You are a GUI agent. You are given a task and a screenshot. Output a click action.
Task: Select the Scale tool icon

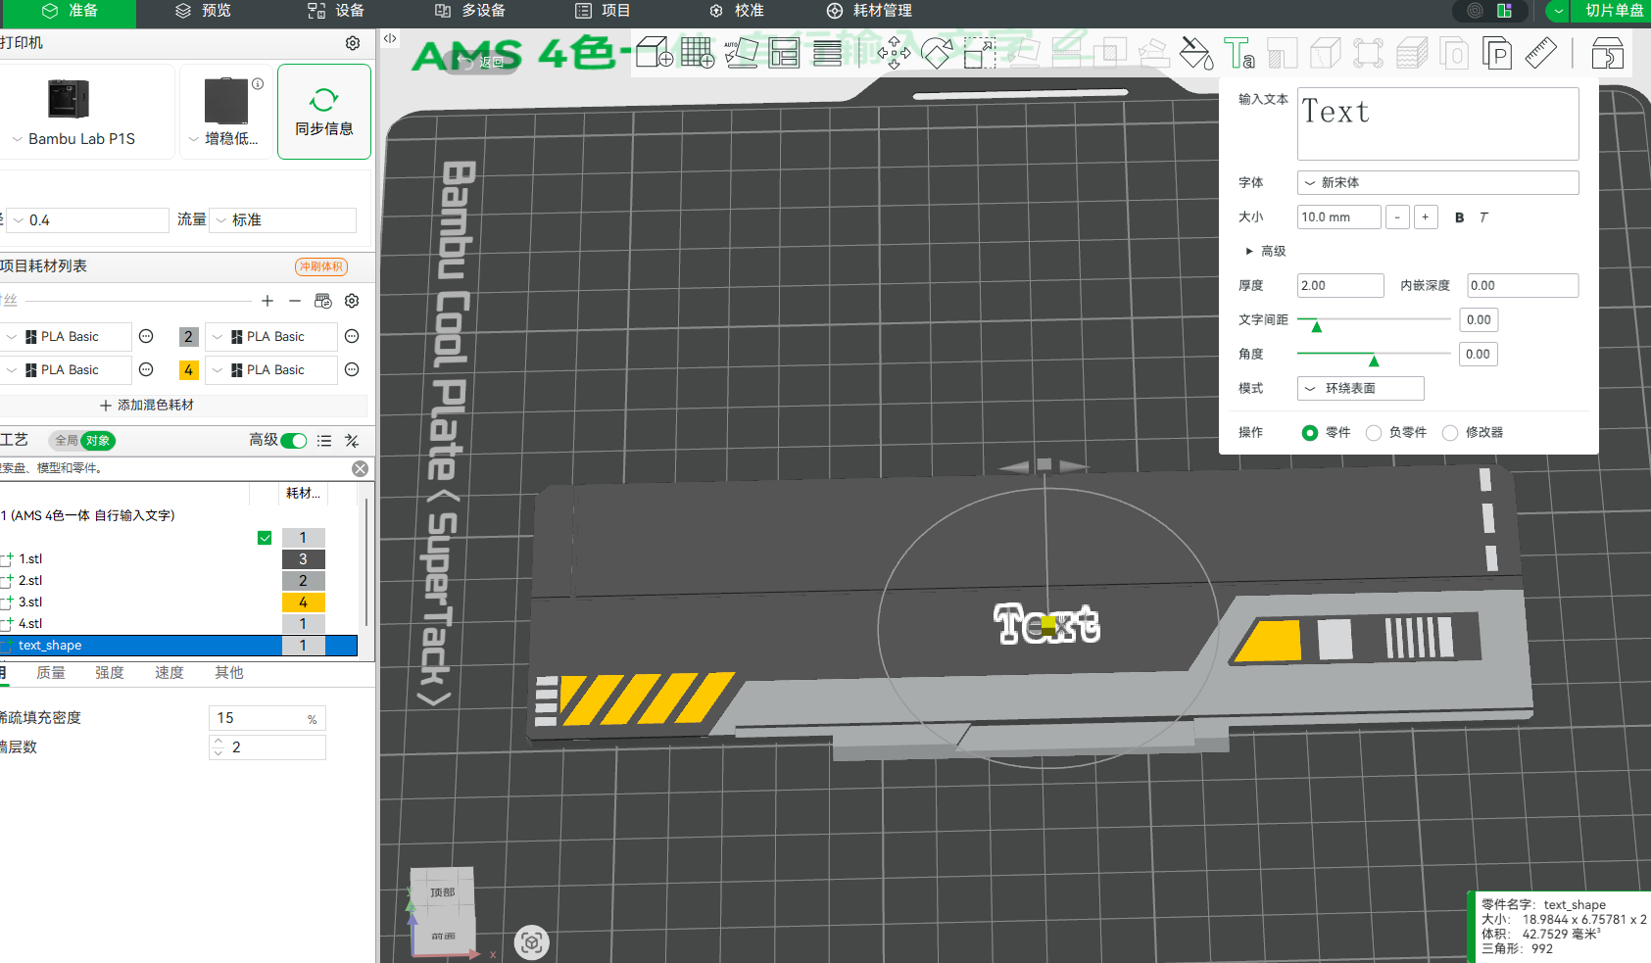pos(979,52)
